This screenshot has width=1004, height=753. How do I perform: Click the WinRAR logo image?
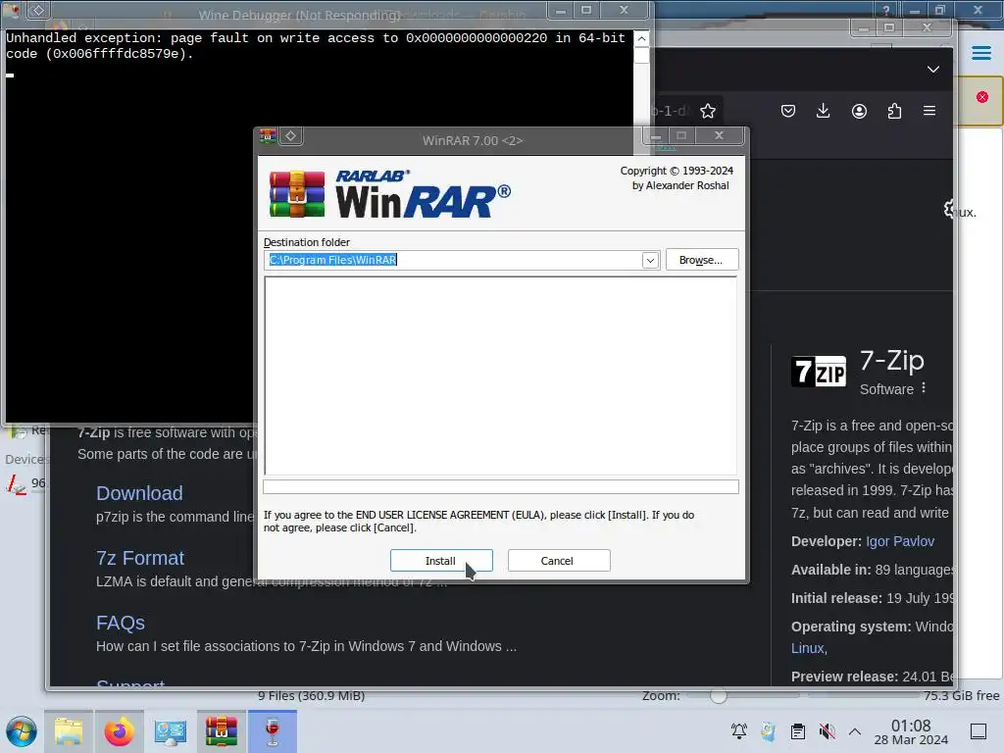[x=390, y=193]
